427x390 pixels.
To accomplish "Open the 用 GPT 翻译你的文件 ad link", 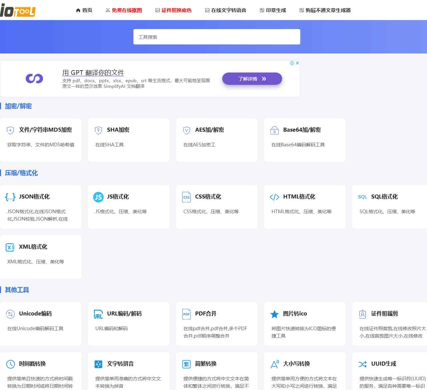I will (x=93, y=73).
